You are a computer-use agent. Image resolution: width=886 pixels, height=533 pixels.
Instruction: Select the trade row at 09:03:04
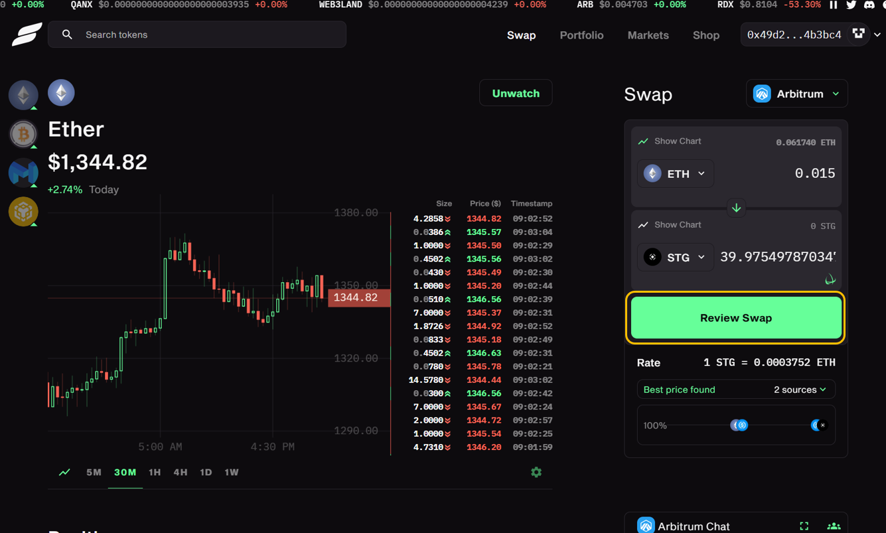[482, 232]
